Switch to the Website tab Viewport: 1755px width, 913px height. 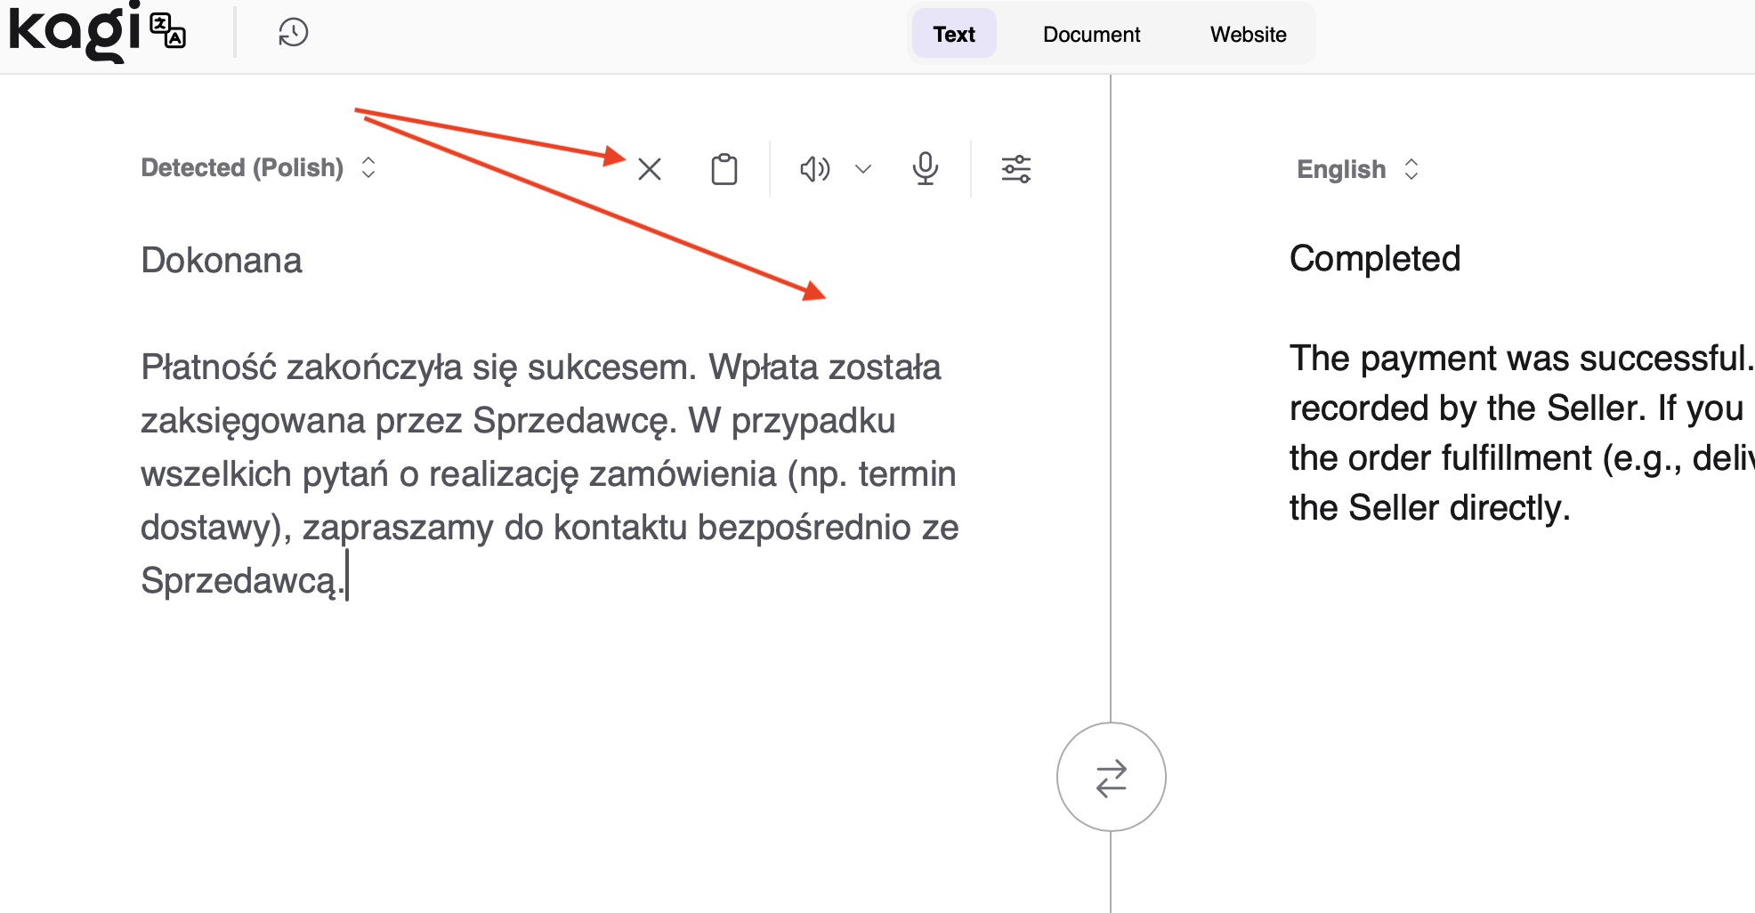tap(1248, 35)
